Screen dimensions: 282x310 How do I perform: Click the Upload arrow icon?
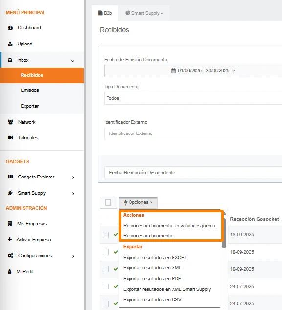click(10, 44)
